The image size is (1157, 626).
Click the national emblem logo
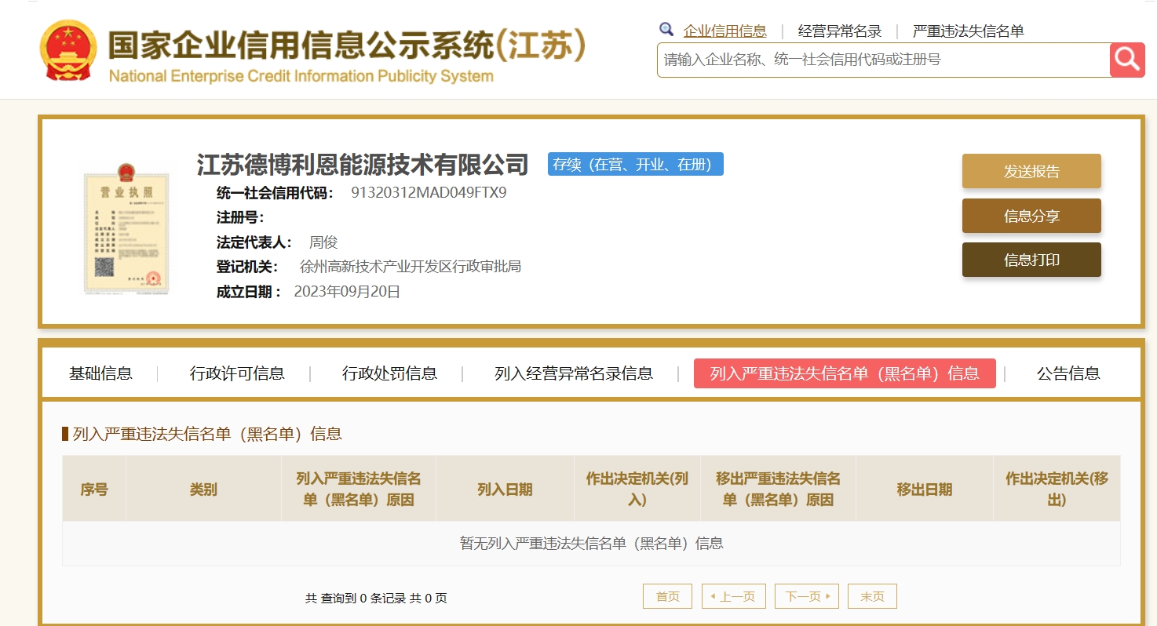pos(68,51)
